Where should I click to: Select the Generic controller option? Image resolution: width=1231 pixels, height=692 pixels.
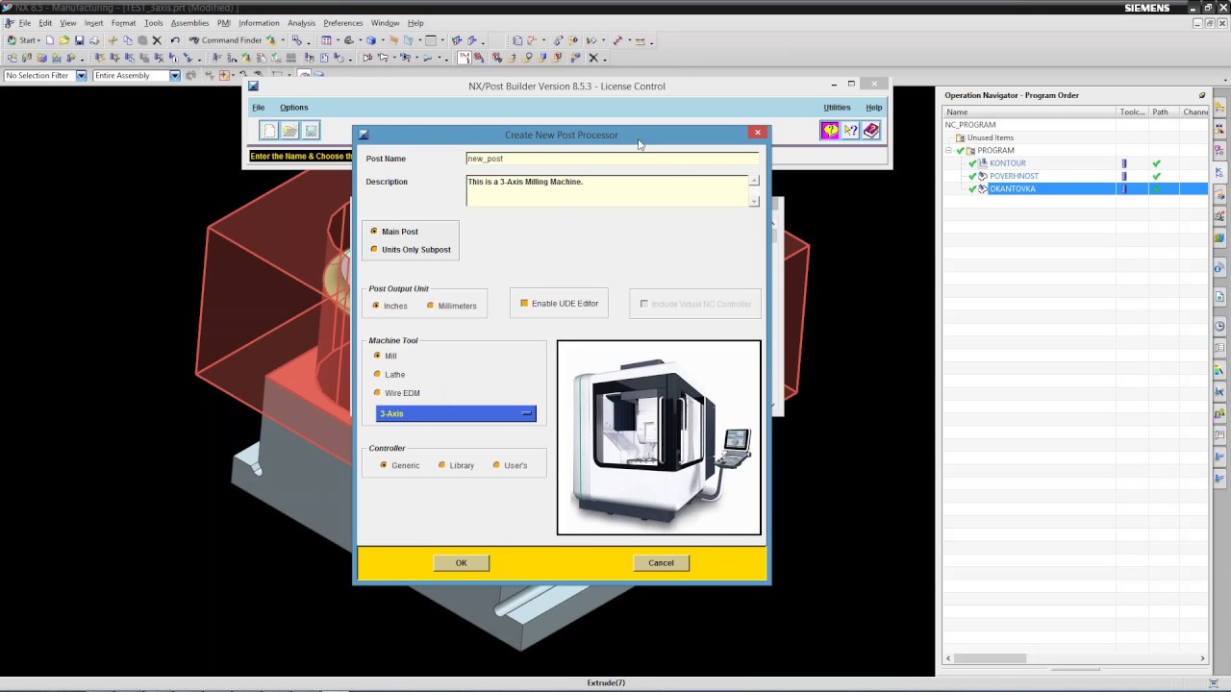[384, 465]
